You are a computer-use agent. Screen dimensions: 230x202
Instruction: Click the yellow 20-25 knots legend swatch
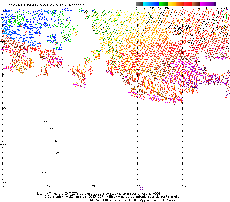click(172, 4)
